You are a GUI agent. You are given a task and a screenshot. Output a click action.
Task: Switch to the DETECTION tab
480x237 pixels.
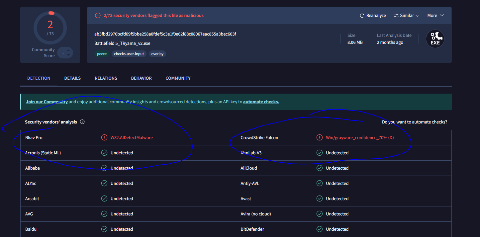[39, 78]
